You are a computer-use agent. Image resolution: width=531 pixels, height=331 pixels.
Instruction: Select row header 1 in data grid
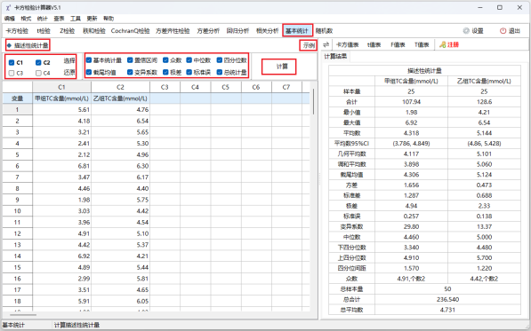tap(17, 109)
